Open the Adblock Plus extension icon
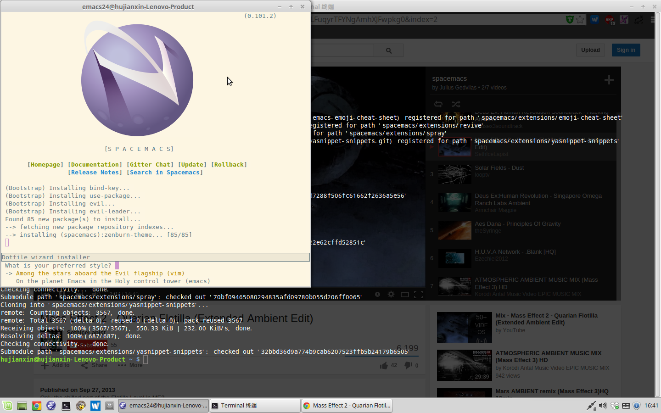The height and width of the screenshot is (413, 661). tap(610, 20)
